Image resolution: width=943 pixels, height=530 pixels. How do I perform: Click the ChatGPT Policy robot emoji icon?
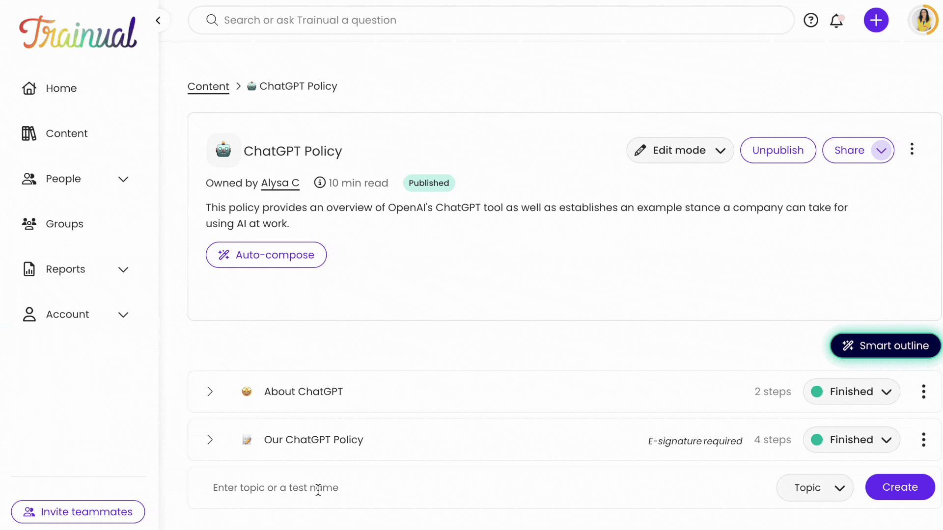pyautogui.click(x=223, y=150)
